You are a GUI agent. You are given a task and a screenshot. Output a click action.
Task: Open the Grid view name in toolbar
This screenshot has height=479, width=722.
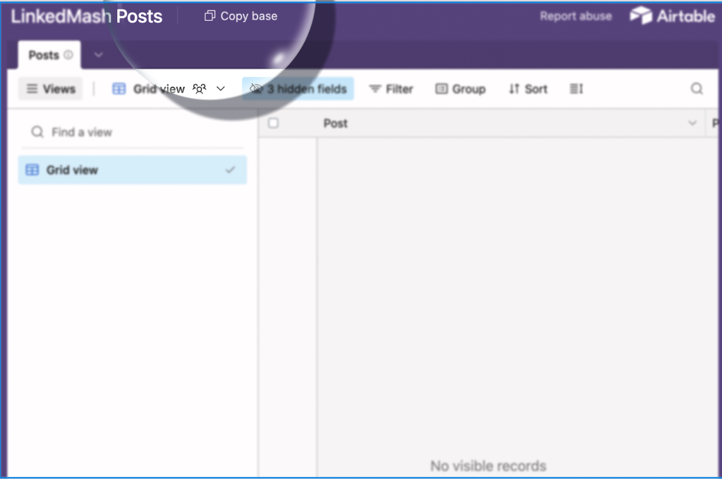point(159,89)
